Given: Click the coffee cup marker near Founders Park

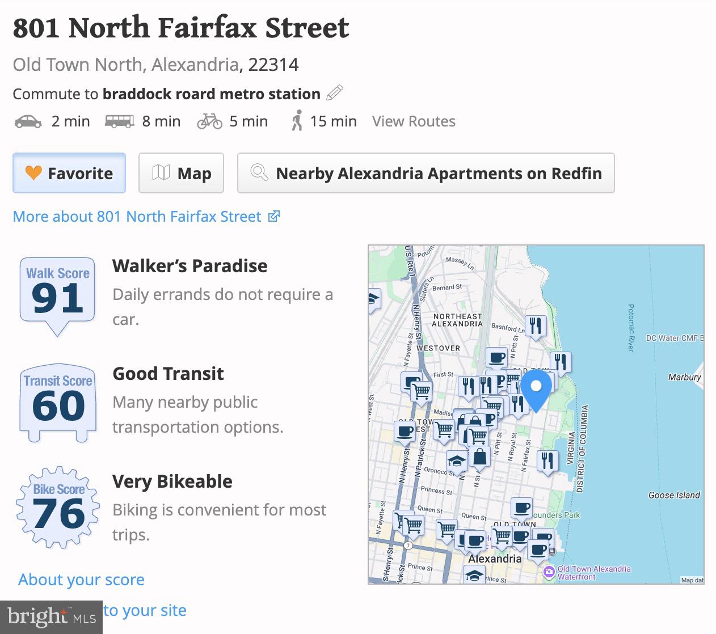Looking at the screenshot, I should (521, 508).
